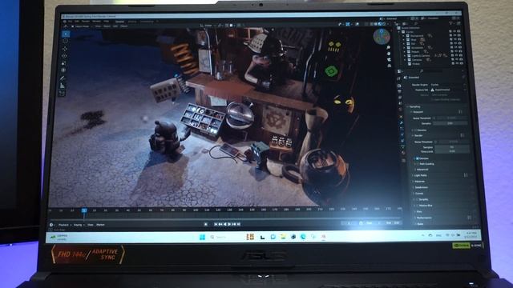
Task: Select the Rotate tool
Action: (x=65, y=56)
